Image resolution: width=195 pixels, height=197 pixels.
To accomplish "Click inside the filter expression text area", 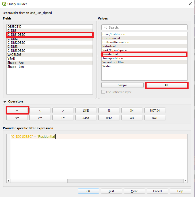I will 96,157.
